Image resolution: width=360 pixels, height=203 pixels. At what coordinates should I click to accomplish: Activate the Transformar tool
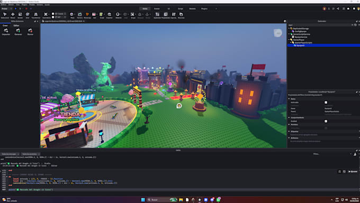(35, 15)
